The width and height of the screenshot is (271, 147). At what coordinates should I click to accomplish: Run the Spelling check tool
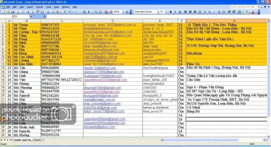point(38,12)
